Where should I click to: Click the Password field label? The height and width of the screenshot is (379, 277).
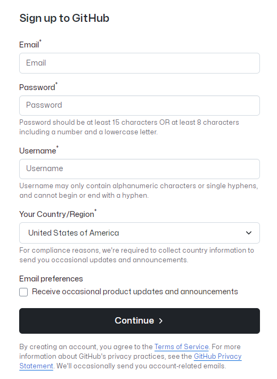[37, 87]
